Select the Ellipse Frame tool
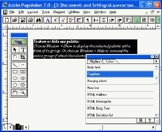This screenshot has width=162, height=132. [x=23, y=78]
